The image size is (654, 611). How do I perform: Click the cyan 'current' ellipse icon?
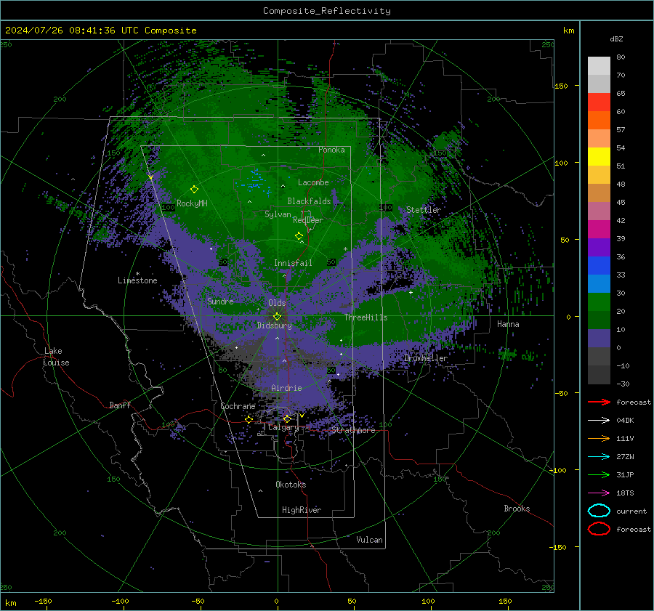pos(599,511)
